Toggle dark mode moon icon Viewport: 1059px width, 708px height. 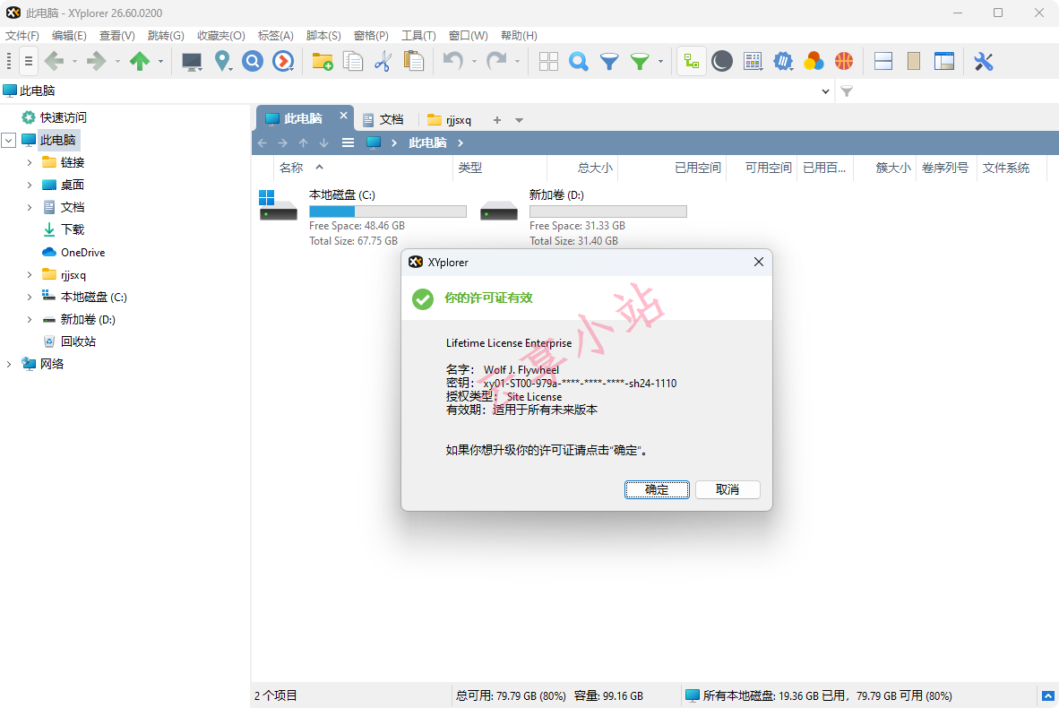click(x=722, y=62)
